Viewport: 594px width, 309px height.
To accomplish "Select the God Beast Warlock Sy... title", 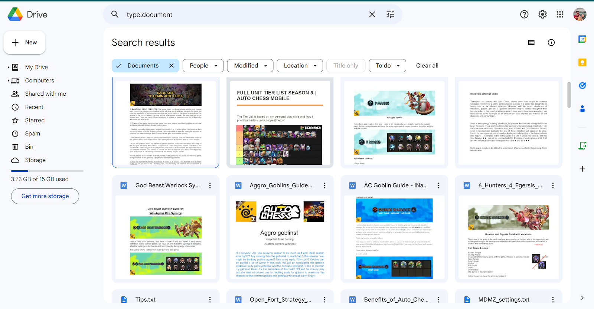I will [x=167, y=185].
